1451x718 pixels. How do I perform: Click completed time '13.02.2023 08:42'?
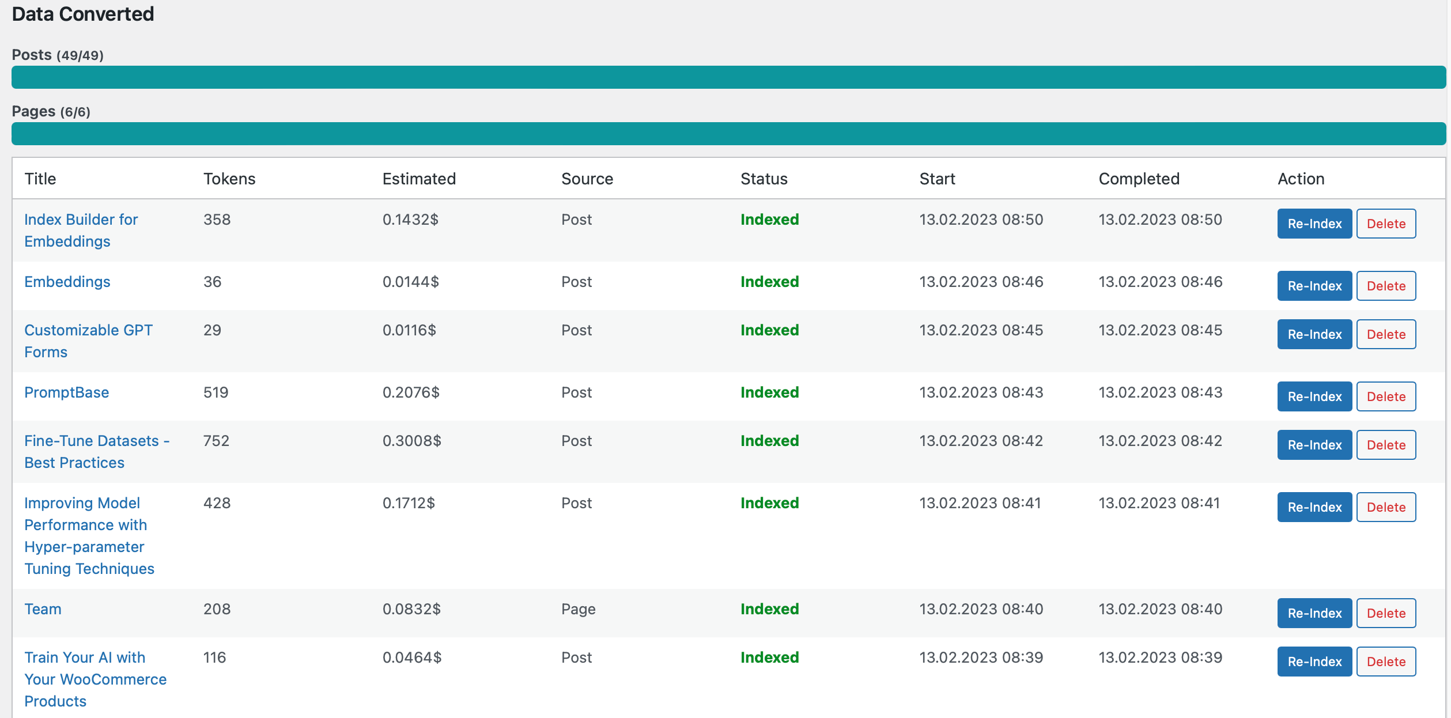[x=1160, y=441]
